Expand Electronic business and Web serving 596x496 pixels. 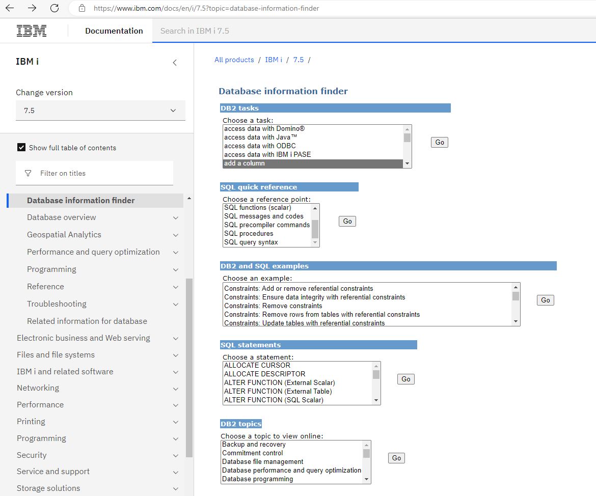[176, 338]
